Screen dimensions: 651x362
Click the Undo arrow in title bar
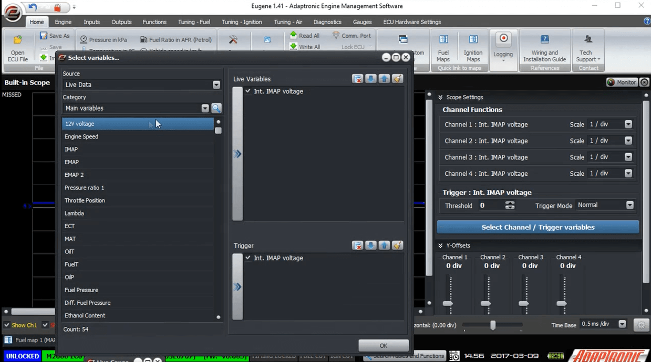(33, 7)
